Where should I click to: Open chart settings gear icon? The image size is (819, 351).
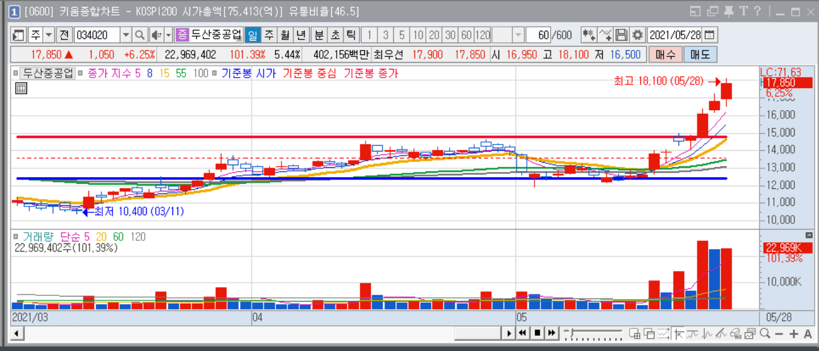click(637, 34)
